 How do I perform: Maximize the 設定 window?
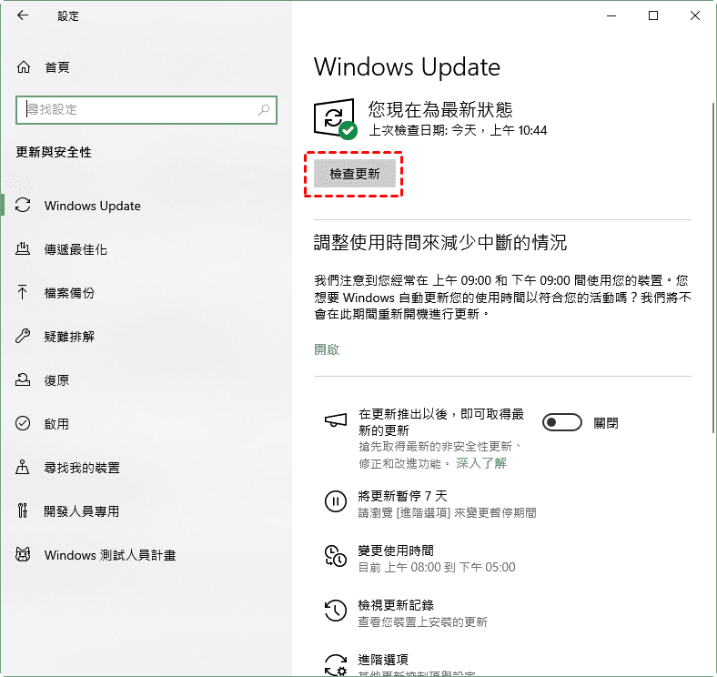pyautogui.click(x=653, y=15)
